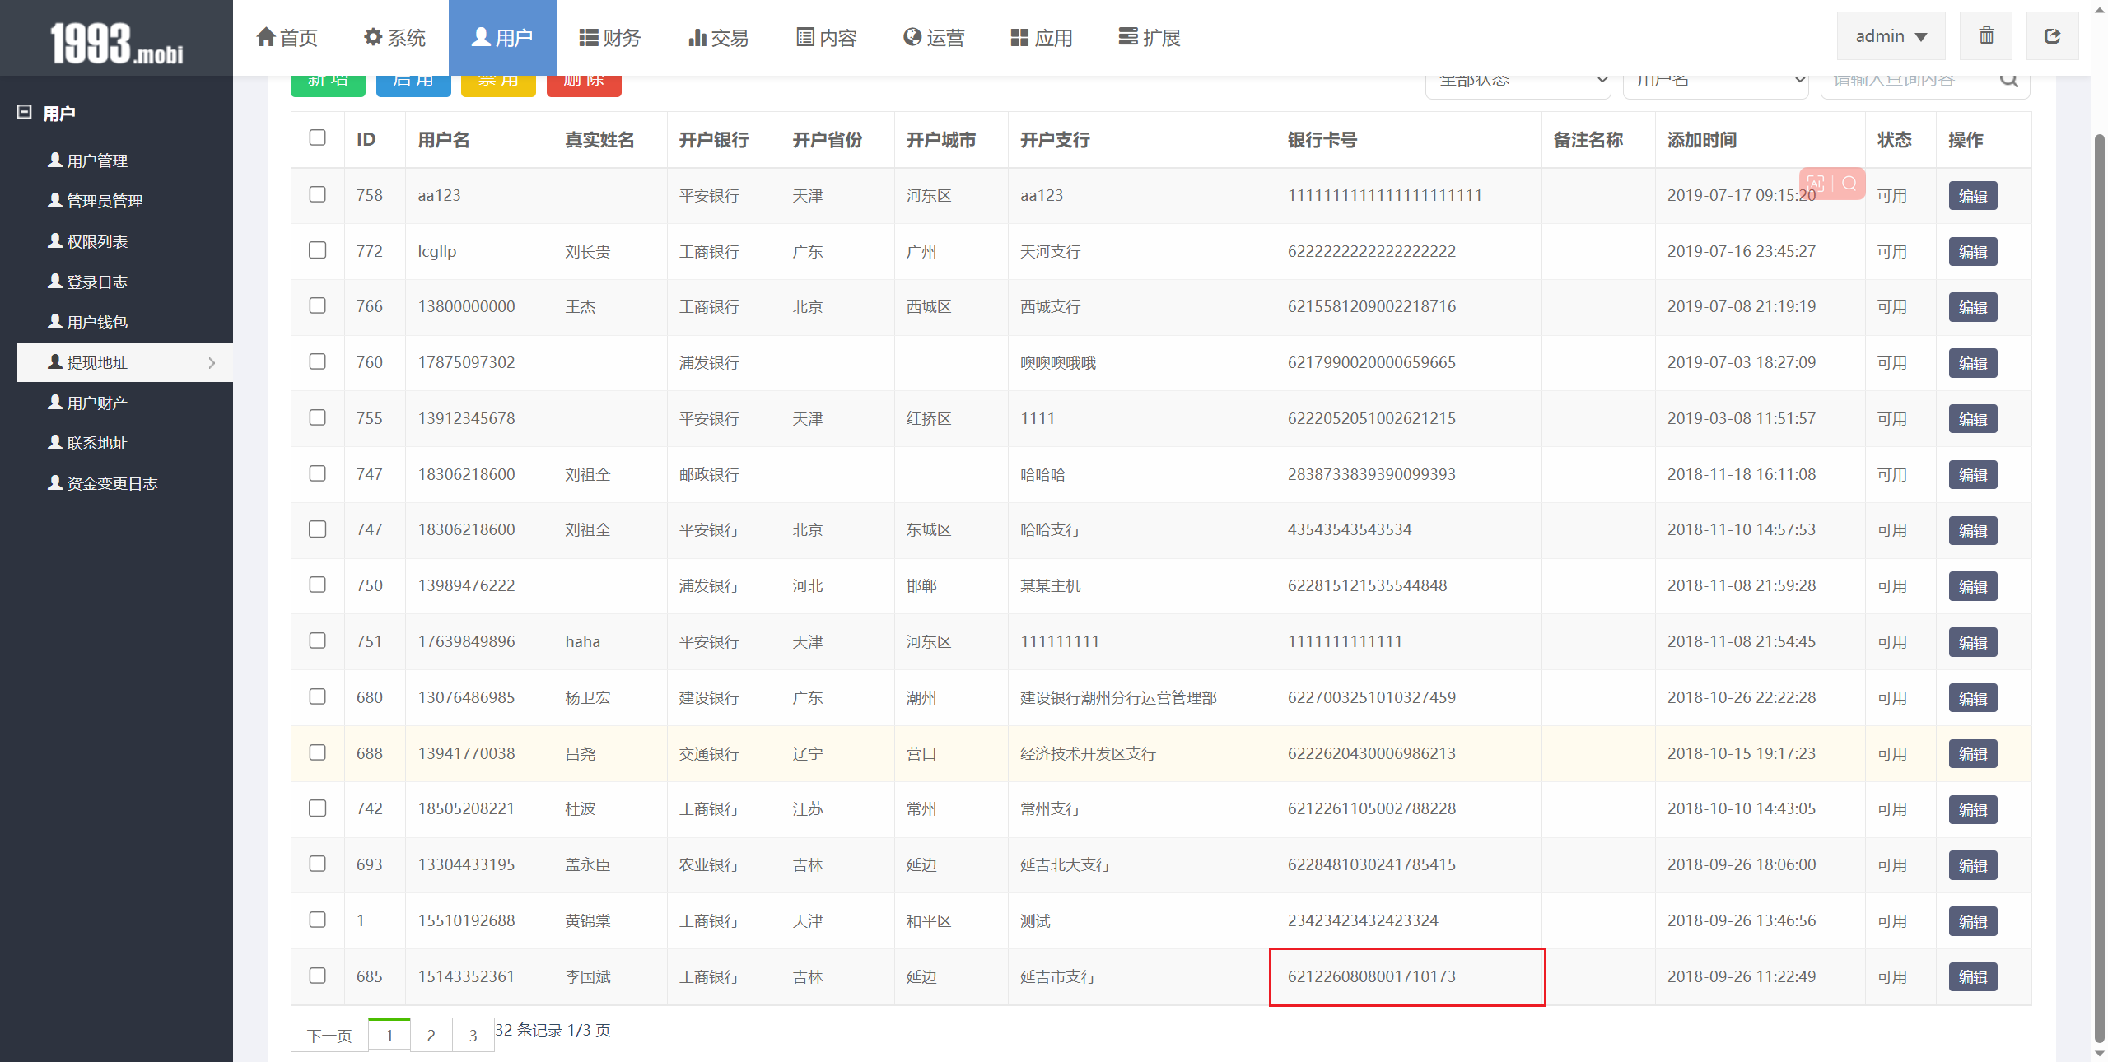Collapse the 用户 sidebar section

pyautogui.click(x=25, y=113)
